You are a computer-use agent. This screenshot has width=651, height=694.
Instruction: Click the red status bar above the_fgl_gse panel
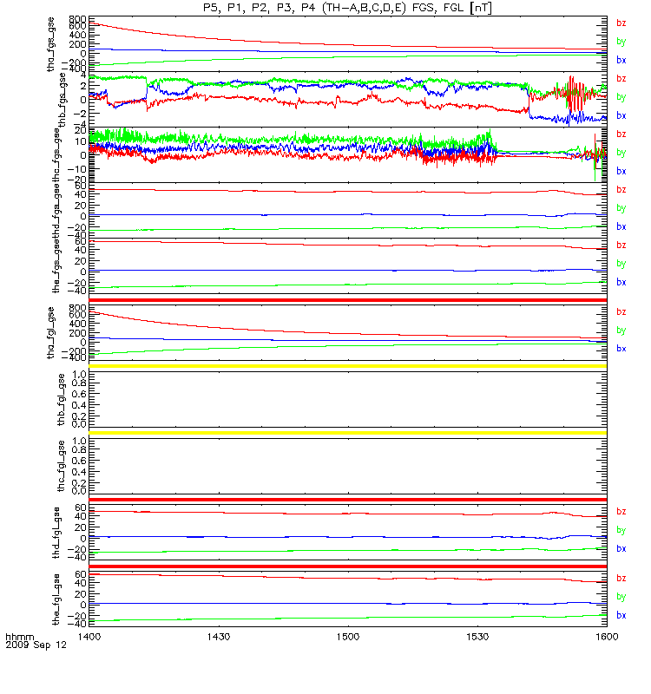click(x=348, y=566)
